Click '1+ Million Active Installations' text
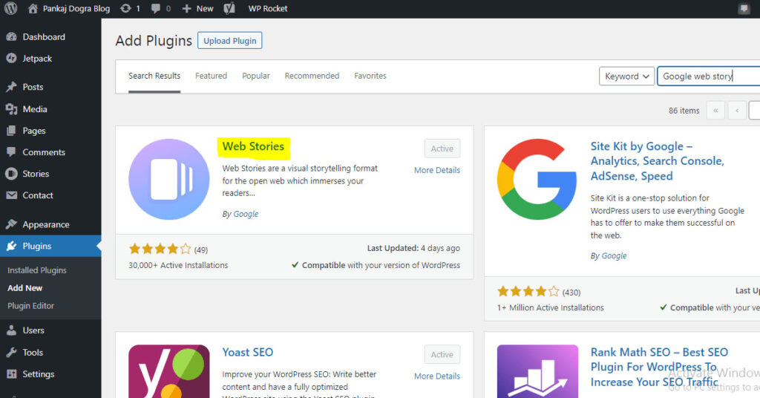 [550, 307]
